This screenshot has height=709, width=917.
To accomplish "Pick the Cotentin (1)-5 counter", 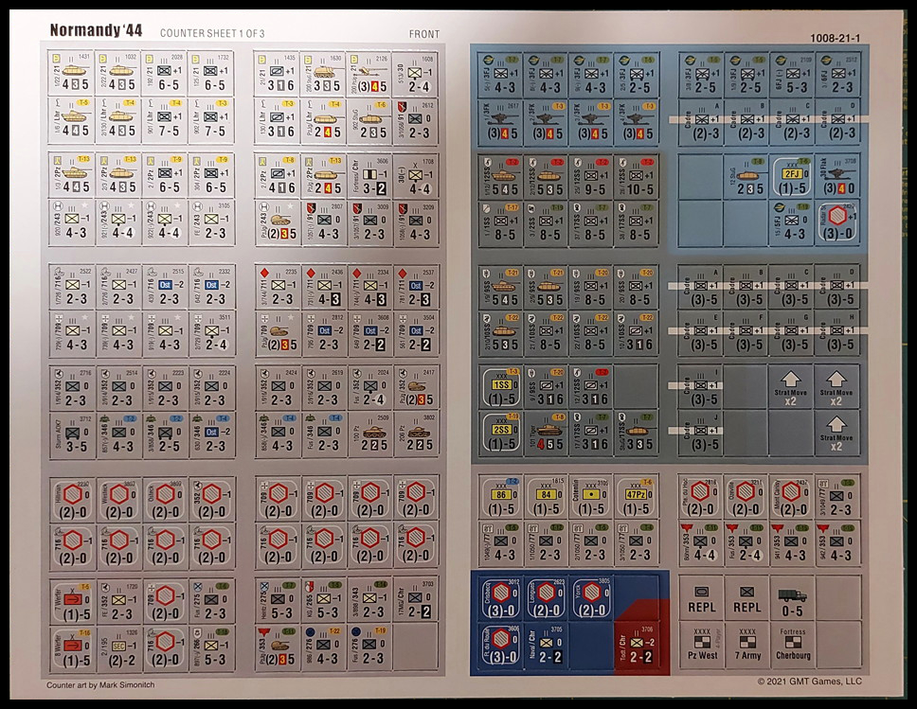I will click(x=591, y=497).
